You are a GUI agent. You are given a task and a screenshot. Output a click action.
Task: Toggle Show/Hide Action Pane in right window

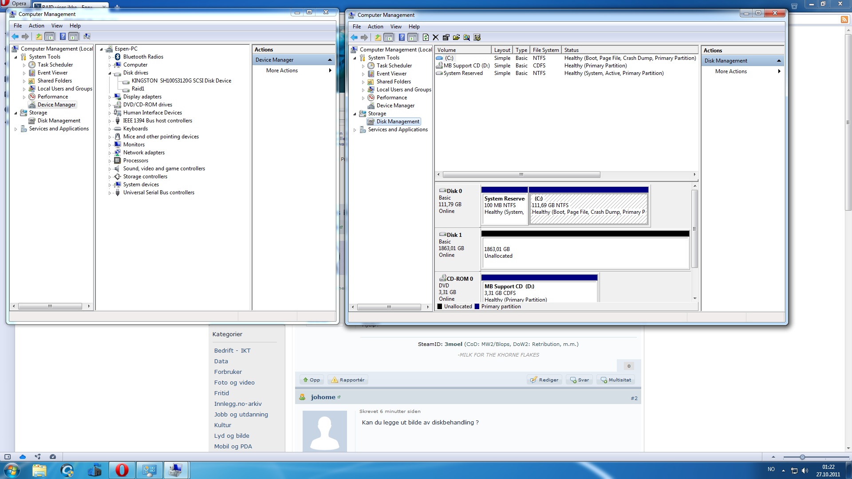(x=413, y=37)
